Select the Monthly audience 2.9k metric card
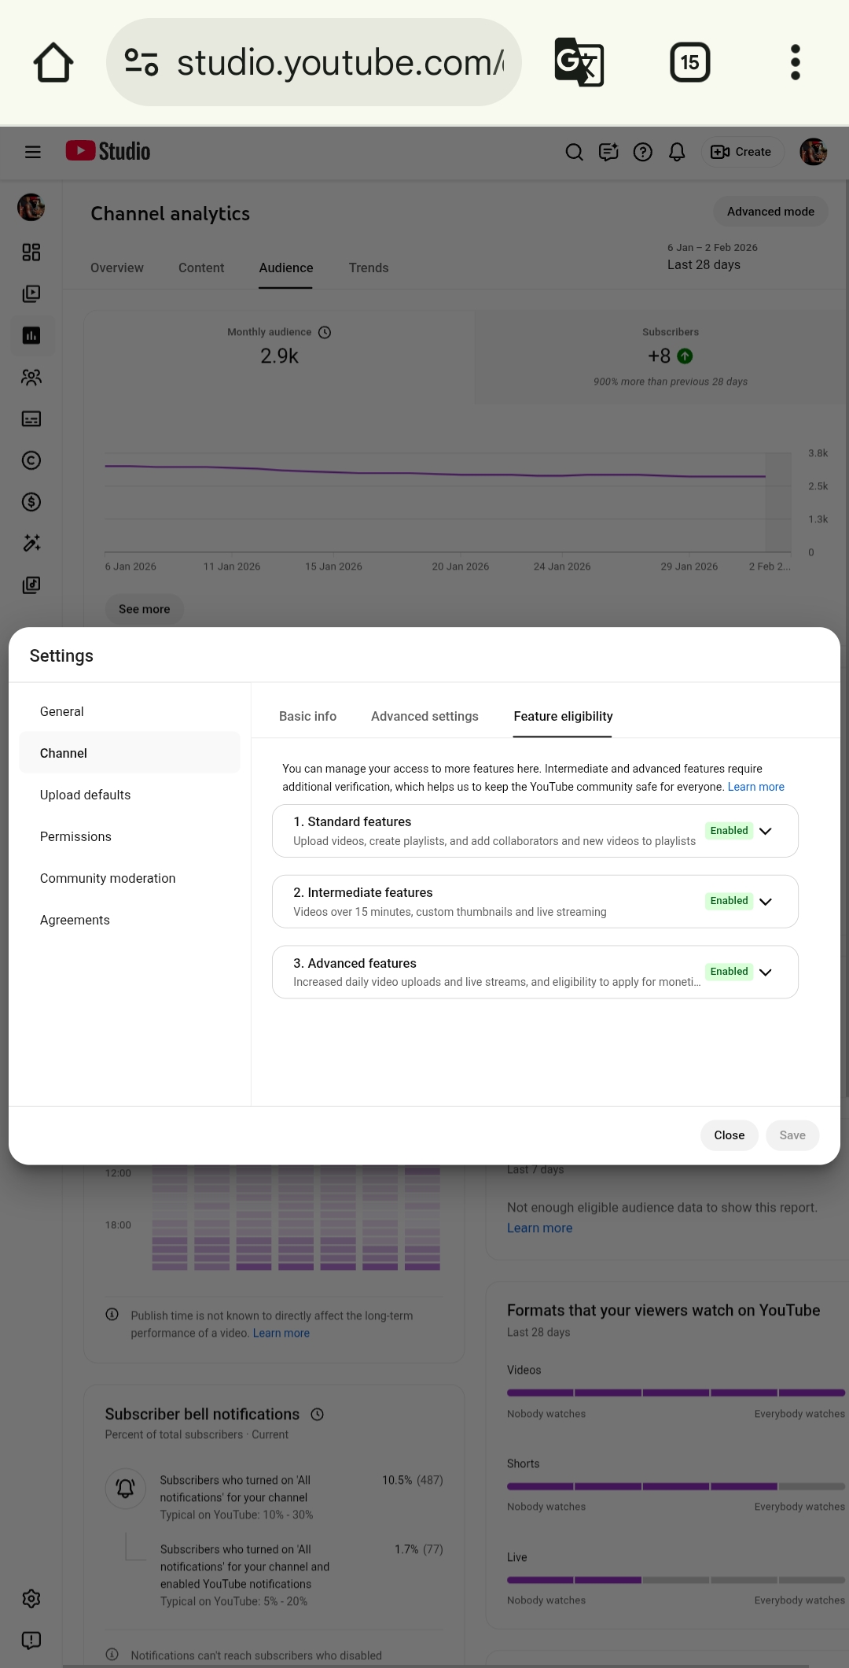 tap(279, 356)
